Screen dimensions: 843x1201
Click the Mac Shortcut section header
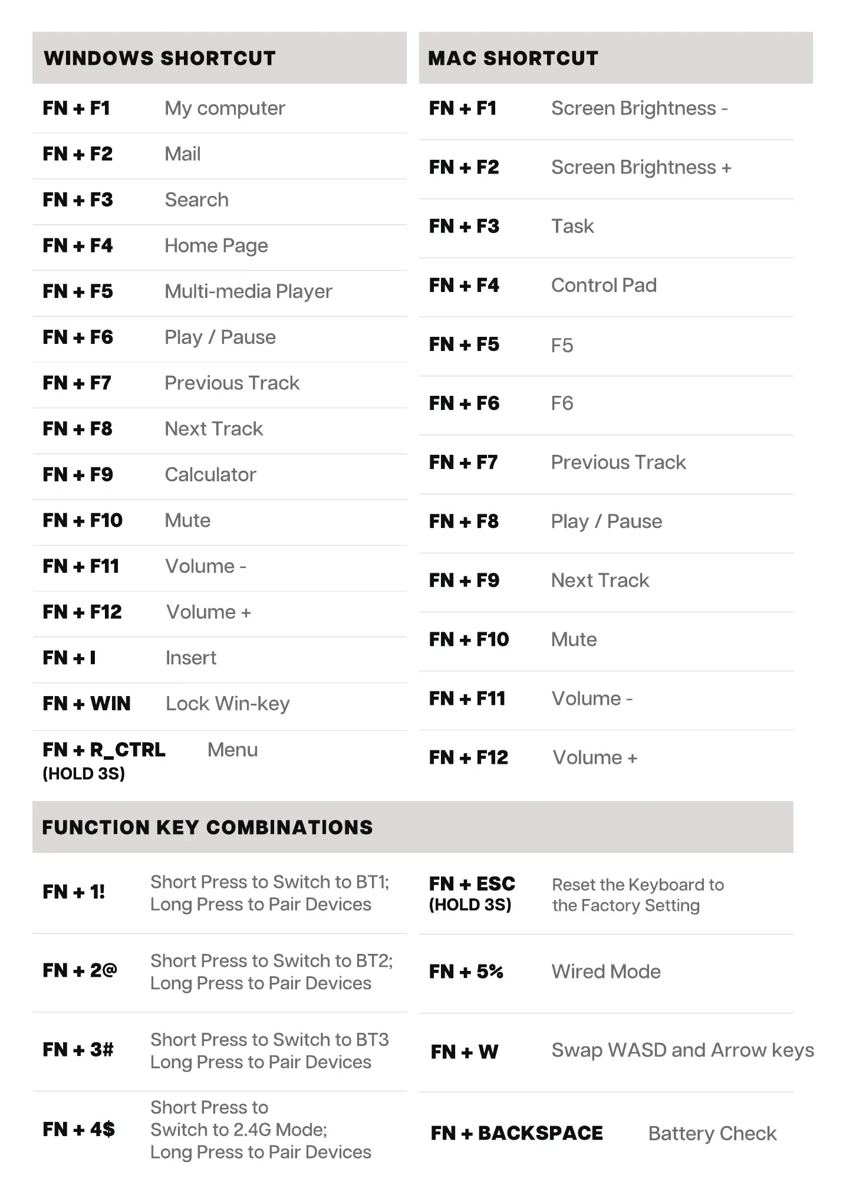pos(513,58)
